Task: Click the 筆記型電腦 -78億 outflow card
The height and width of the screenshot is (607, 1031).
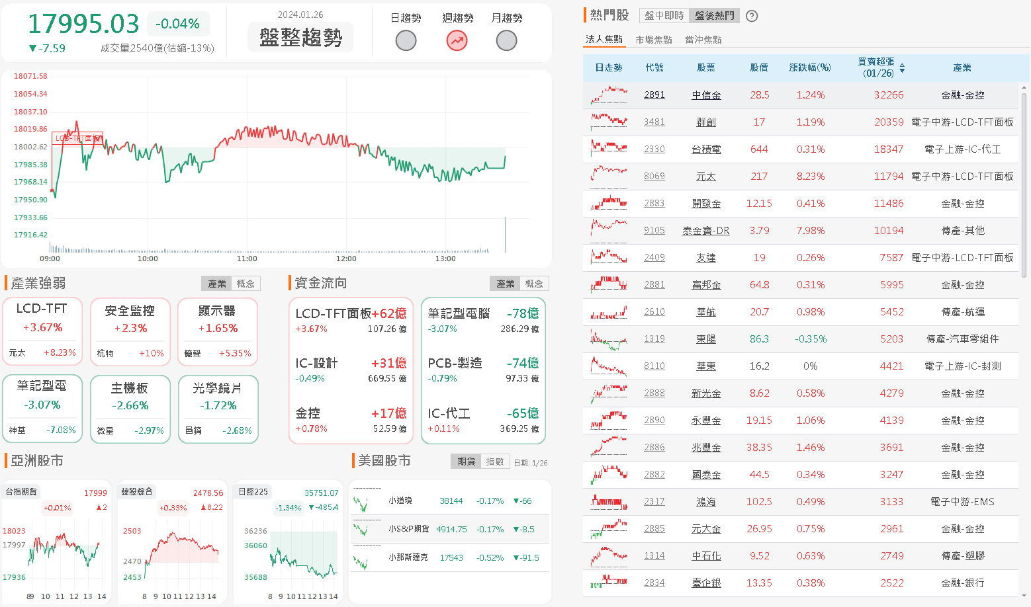Action: 482,323
